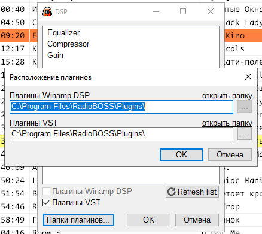Click into the Плагины VST path field

click(x=121, y=134)
